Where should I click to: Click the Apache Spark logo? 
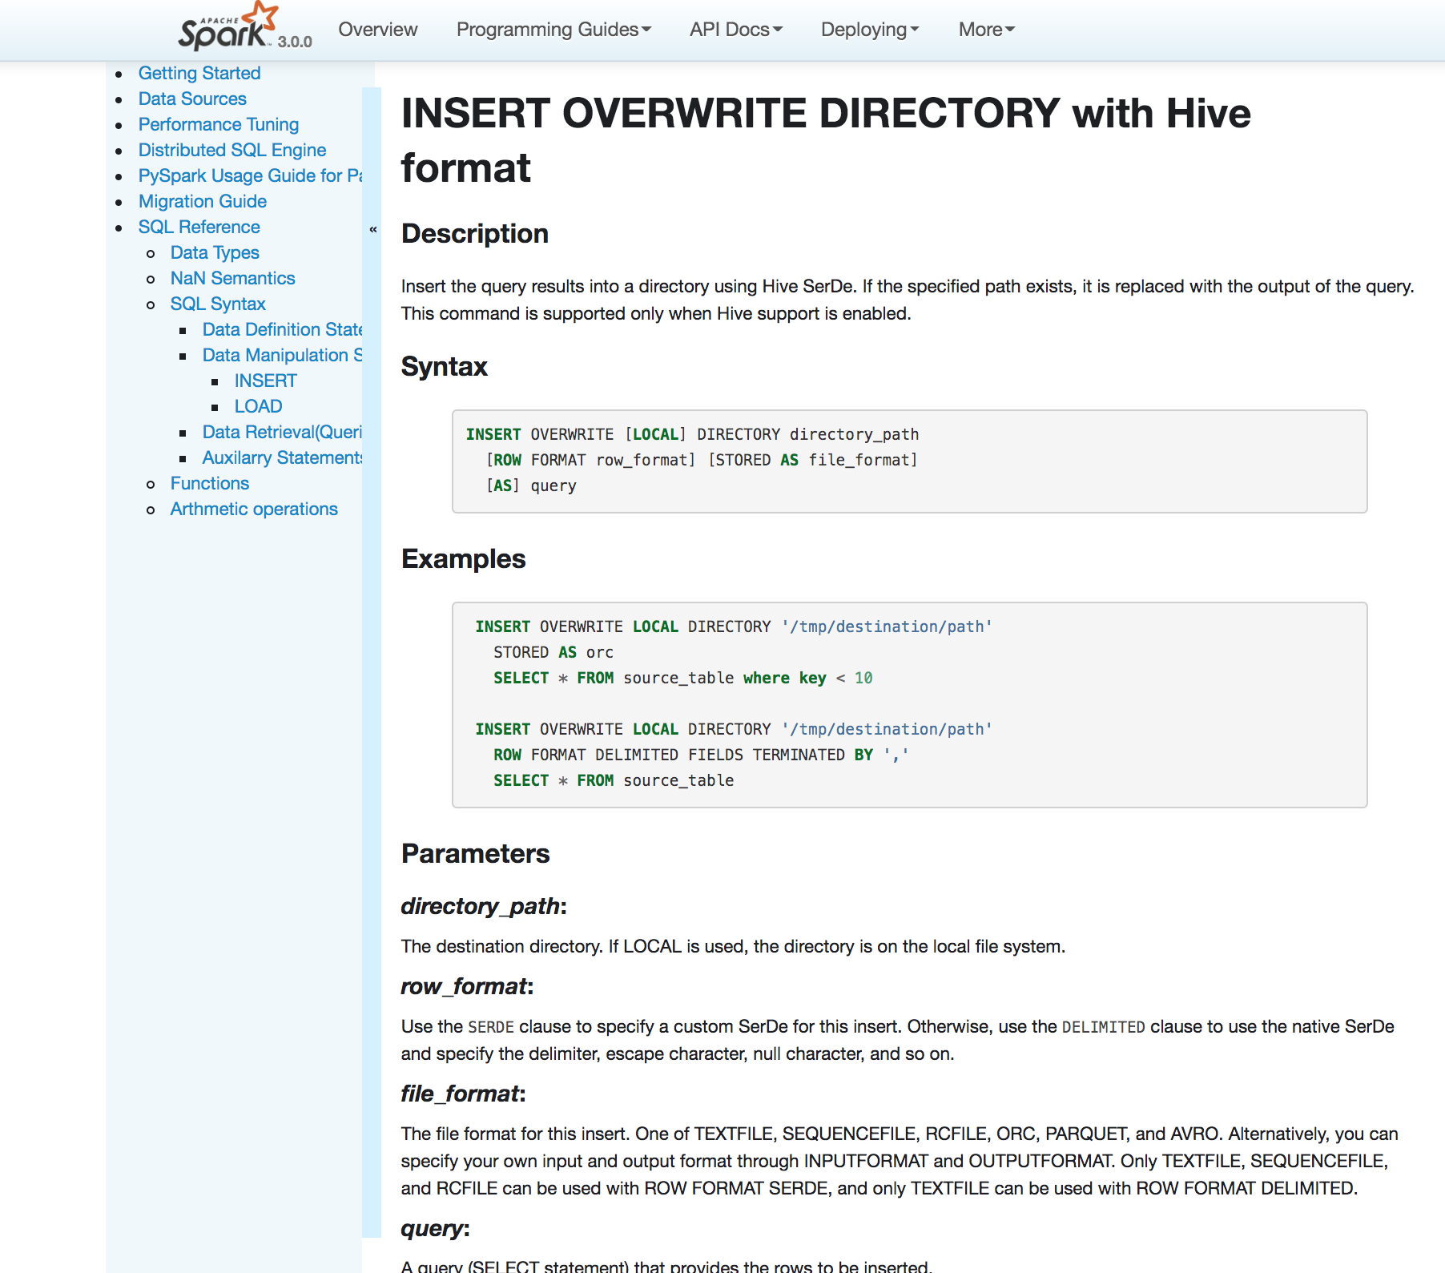[x=227, y=28]
